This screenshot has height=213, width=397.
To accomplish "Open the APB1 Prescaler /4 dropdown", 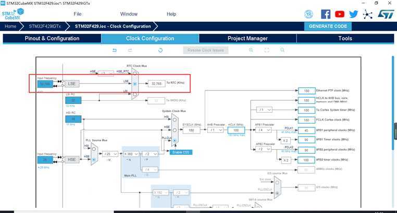I will pos(263,130).
